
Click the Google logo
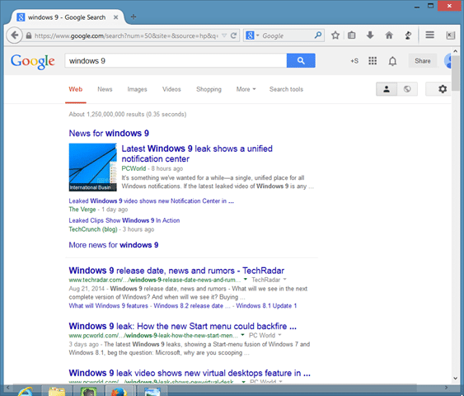[33, 62]
